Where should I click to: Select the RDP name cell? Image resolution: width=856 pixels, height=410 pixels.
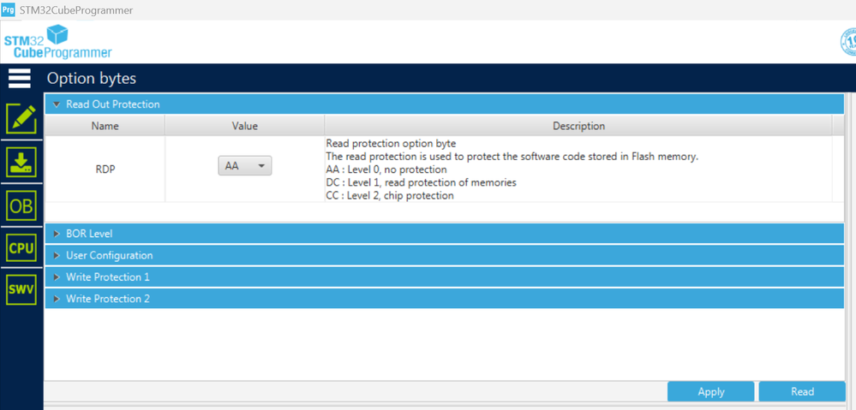(105, 169)
